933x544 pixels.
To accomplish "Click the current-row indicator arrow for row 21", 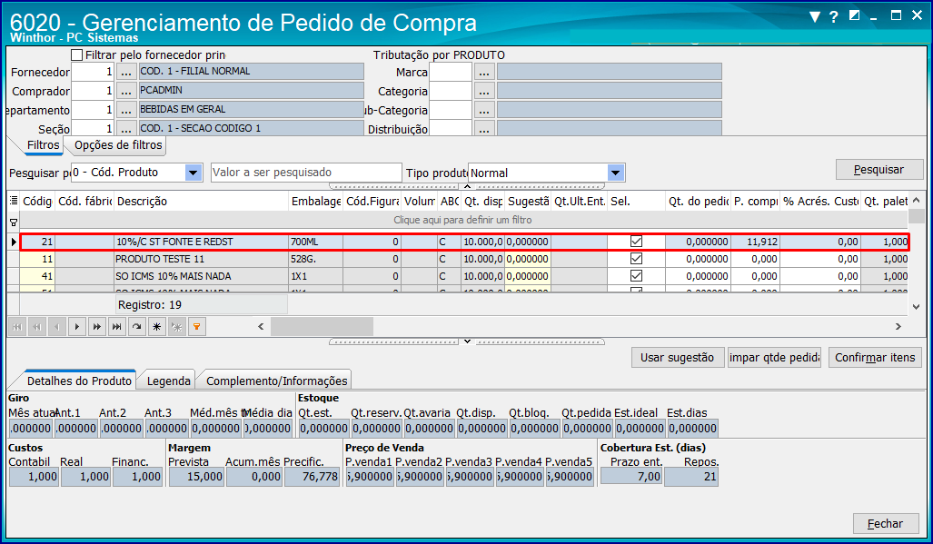I will 14,242.
